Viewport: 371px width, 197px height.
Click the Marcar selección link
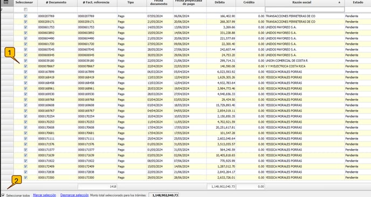[x=44, y=195]
